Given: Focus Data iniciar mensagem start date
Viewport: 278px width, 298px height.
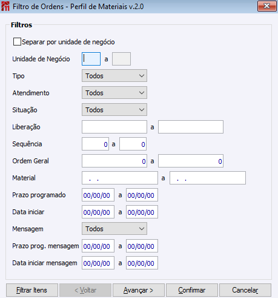Looking at the screenshot, I should pos(98,263).
